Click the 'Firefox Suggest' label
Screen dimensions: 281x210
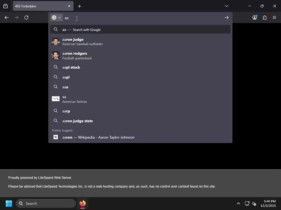pyautogui.click(x=62, y=130)
